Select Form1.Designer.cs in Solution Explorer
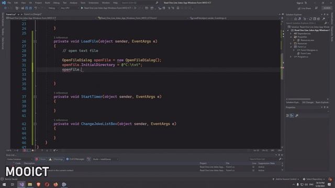 click(x=309, y=50)
